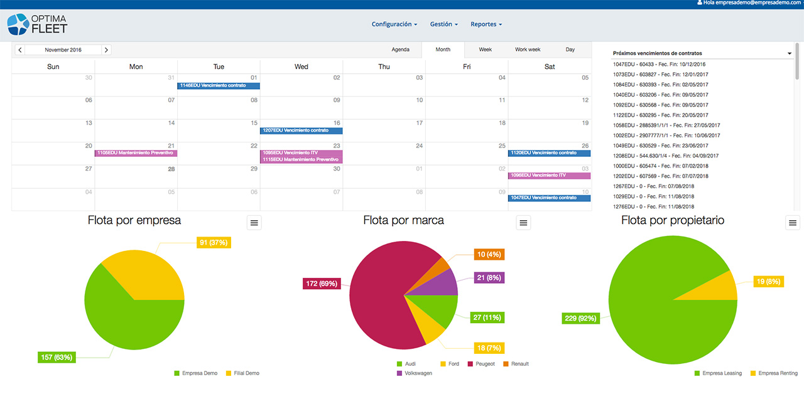Open 1105EDU Mantenimiento Preventivo event

136,153
